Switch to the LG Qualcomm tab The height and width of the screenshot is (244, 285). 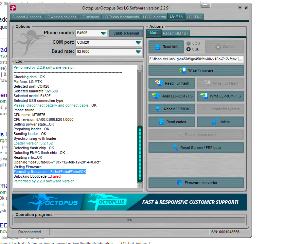click(154, 17)
